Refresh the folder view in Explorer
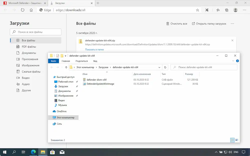Image resolution: width=250 pixels, height=156 pixels. point(165,67)
